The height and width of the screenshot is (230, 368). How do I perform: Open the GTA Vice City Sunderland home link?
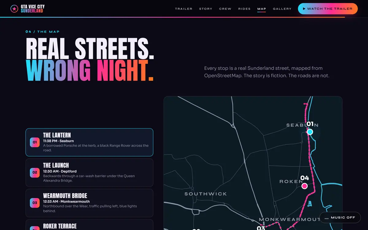tap(27, 9)
